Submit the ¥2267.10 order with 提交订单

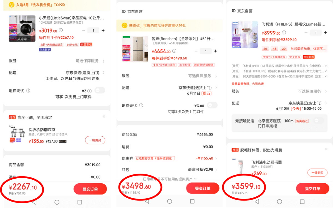[90, 189]
